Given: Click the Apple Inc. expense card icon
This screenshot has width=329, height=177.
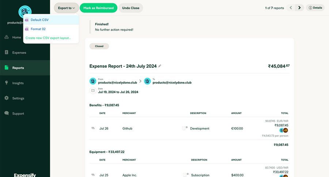Looking at the screenshot, I should click(x=93, y=175).
